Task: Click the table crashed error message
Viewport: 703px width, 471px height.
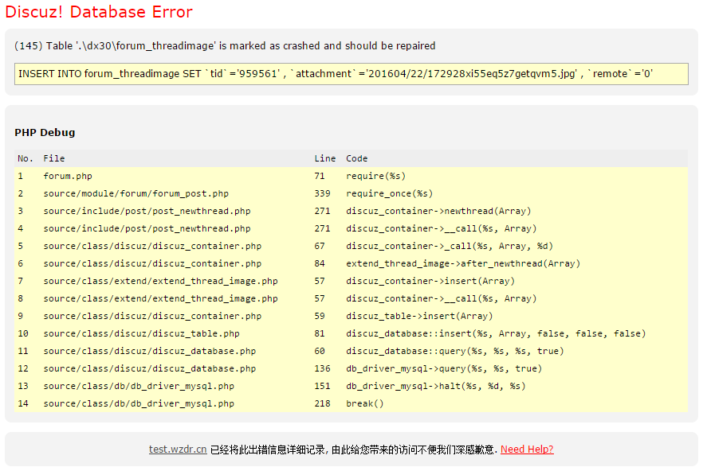Action: [x=225, y=46]
